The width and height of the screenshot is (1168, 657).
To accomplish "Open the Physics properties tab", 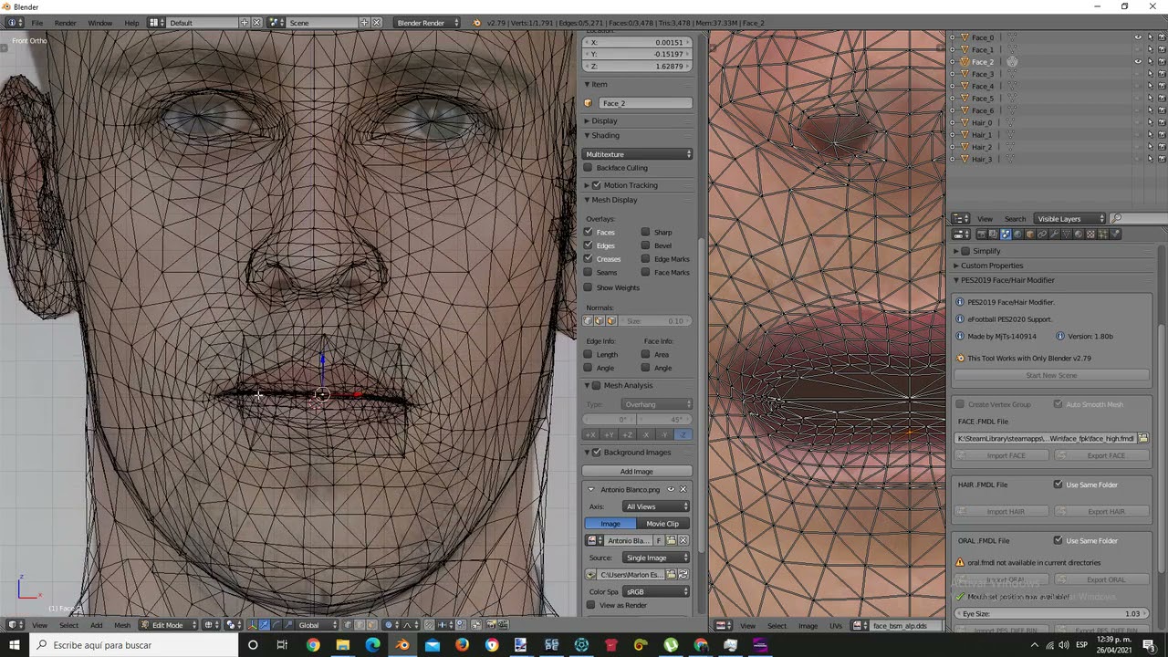I will tap(1114, 234).
